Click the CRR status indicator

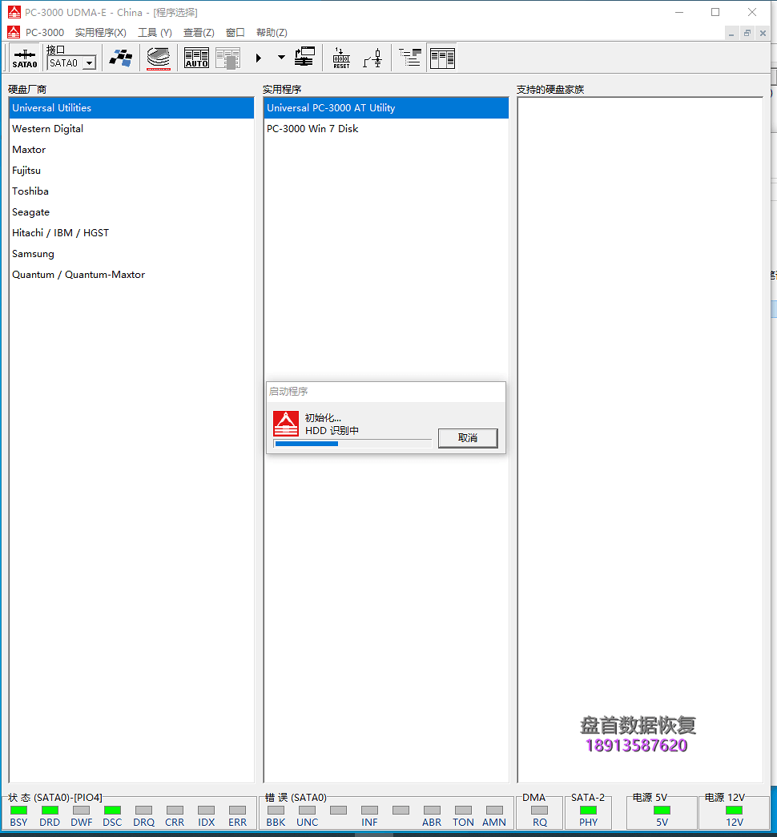[175, 811]
